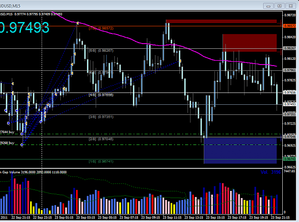
Task: Select the large red supply zone rectangle
Action: pyautogui.click(x=250, y=43)
